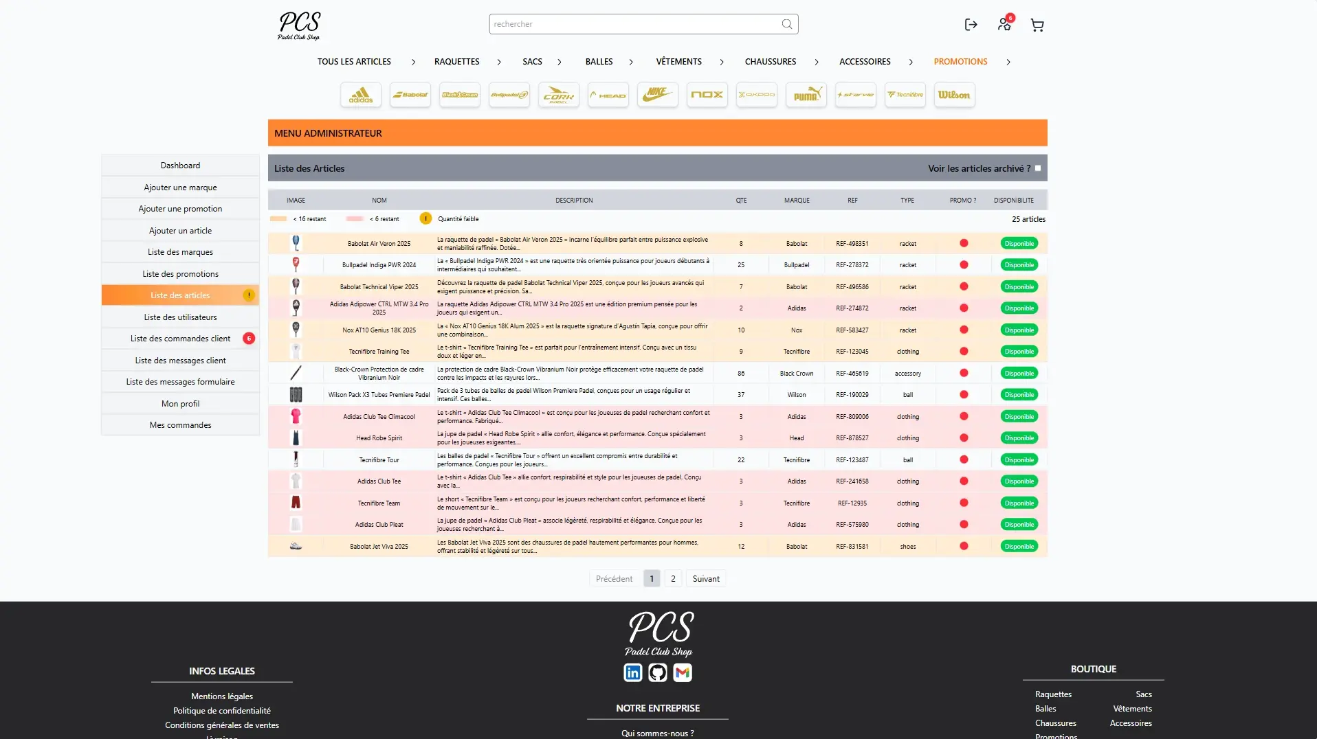Image resolution: width=1317 pixels, height=739 pixels.
Task: Open Politique de confidentialité footer link
Action: pyautogui.click(x=222, y=711)
